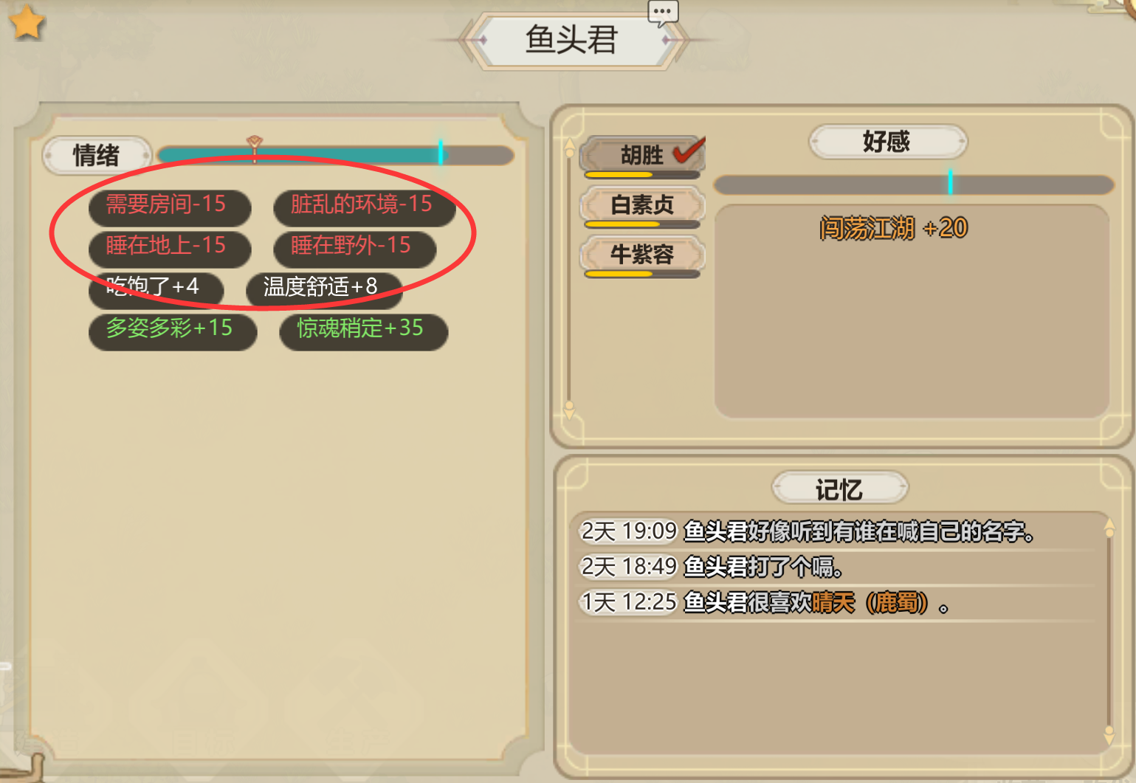
Task: Click the memory log scroll down arrow
Action: tap(1109, 734)
